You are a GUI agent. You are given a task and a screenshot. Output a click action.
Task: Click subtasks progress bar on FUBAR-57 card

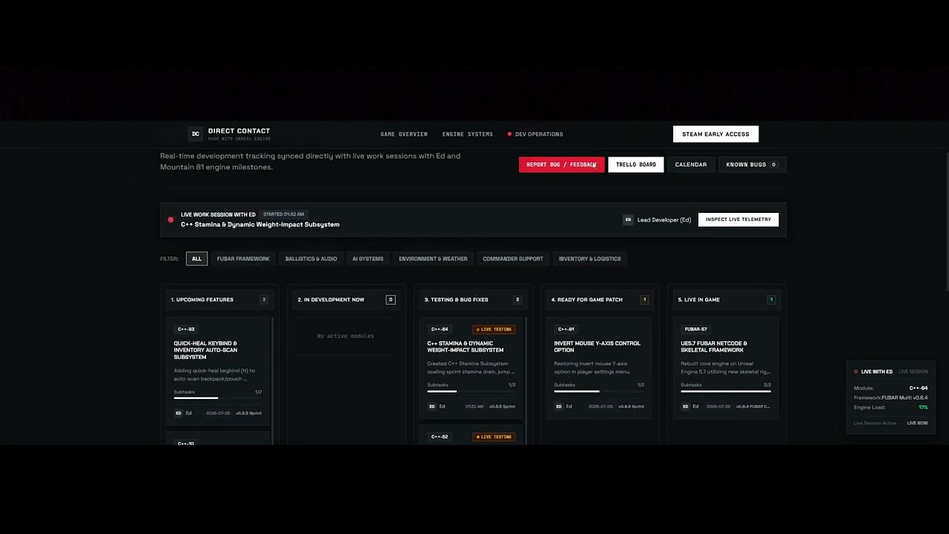[726, 391]
